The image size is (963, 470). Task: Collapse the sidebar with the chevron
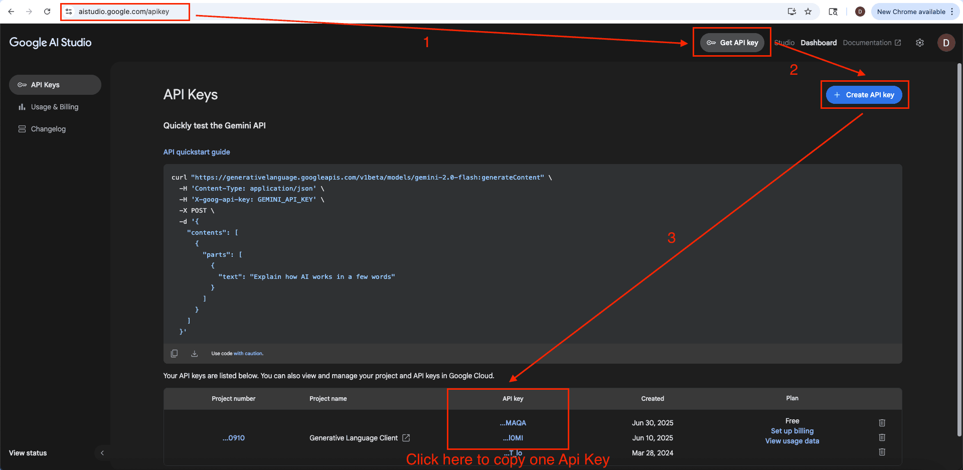[x=102, y=452]
